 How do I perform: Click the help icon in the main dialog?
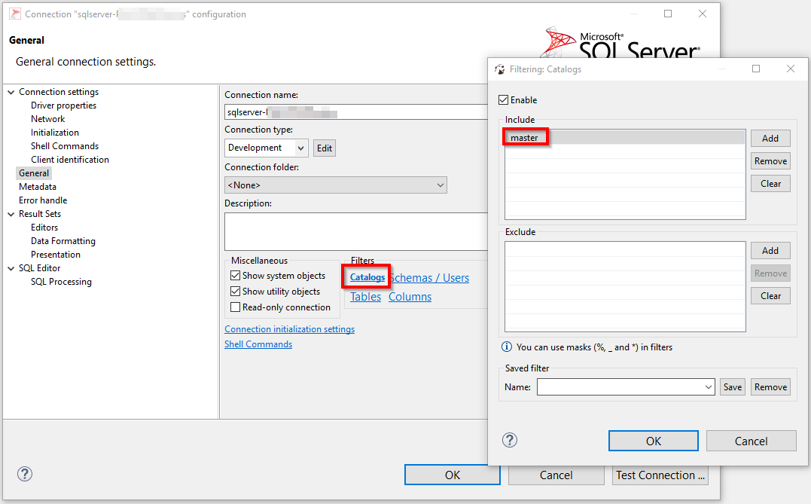tap(25, 474)
